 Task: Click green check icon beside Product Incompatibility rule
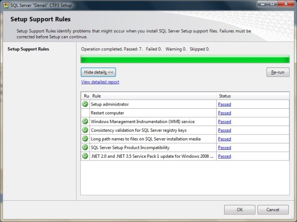click(85, 148)
